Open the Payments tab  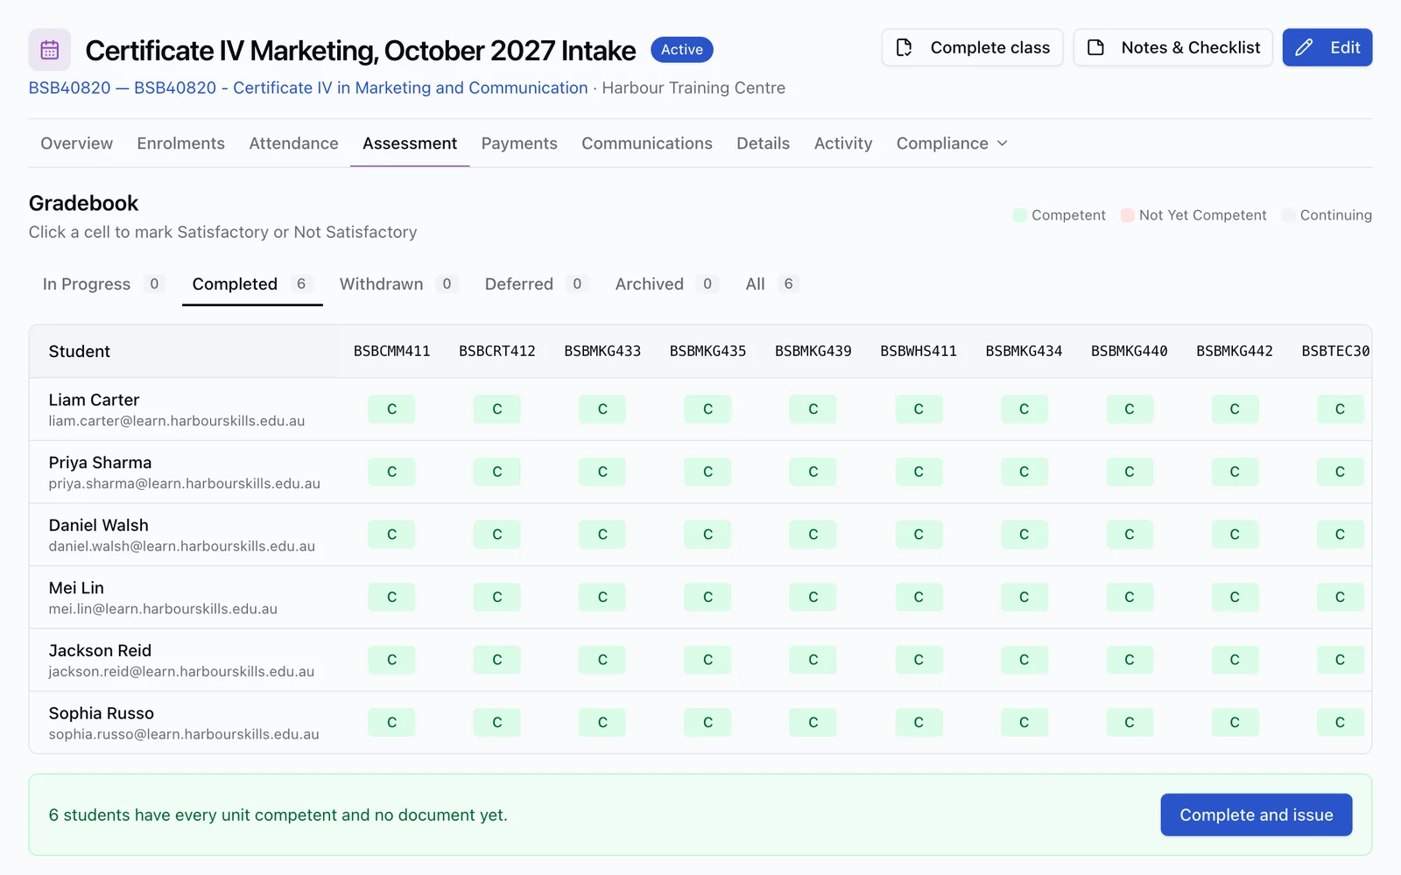pyautogui.click(x=519, y=143)
